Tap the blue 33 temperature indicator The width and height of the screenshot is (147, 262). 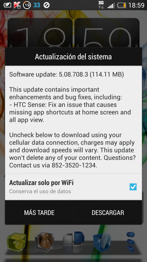click(37, 5)
